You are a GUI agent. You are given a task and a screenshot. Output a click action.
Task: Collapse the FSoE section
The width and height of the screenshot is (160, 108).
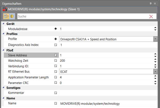coord(3,50)
